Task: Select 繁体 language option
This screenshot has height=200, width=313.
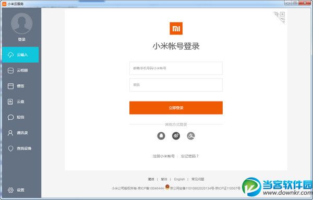Action: [164, 179]
